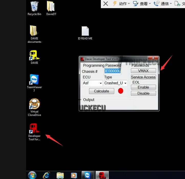Viewport: 185px width, 179px height.
Task: Open Windows Media Player taskbar icon
Action: (74, 175)
